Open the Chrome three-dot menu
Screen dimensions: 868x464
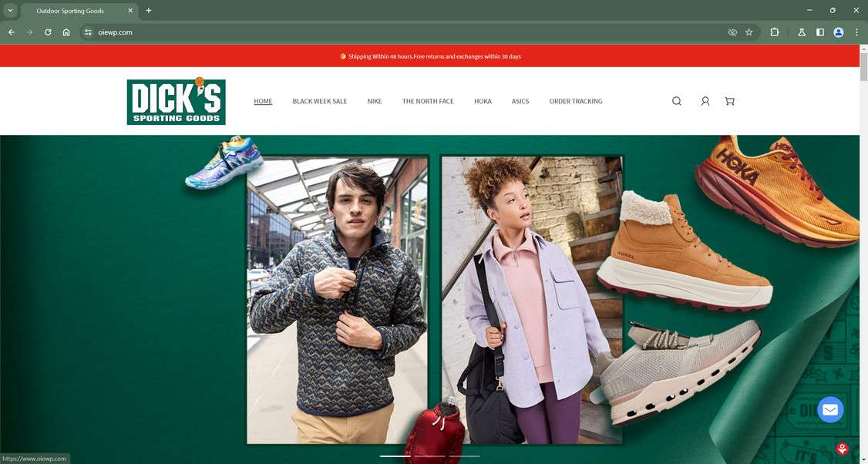click(x=856, y=32)
